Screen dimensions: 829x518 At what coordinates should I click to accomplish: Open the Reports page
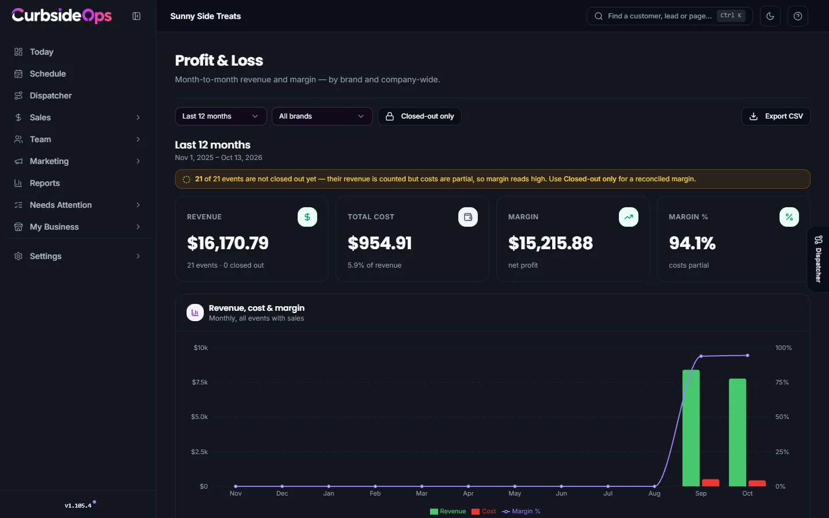pyautogui.click(x=78, y=183)
